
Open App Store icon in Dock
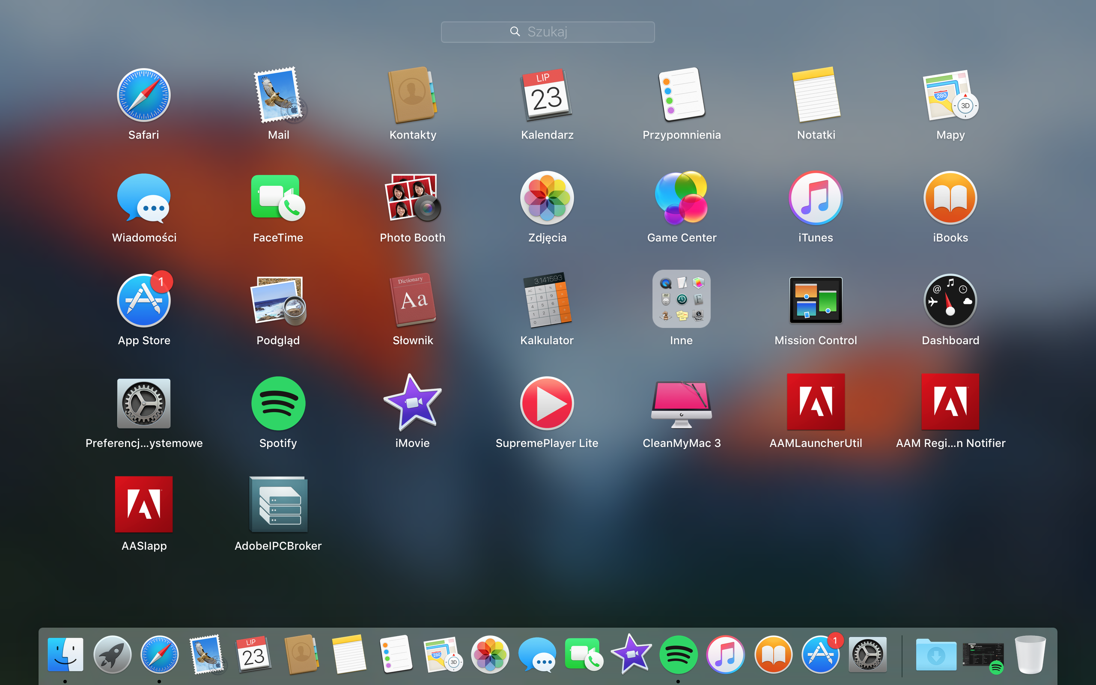pos(821,654)
